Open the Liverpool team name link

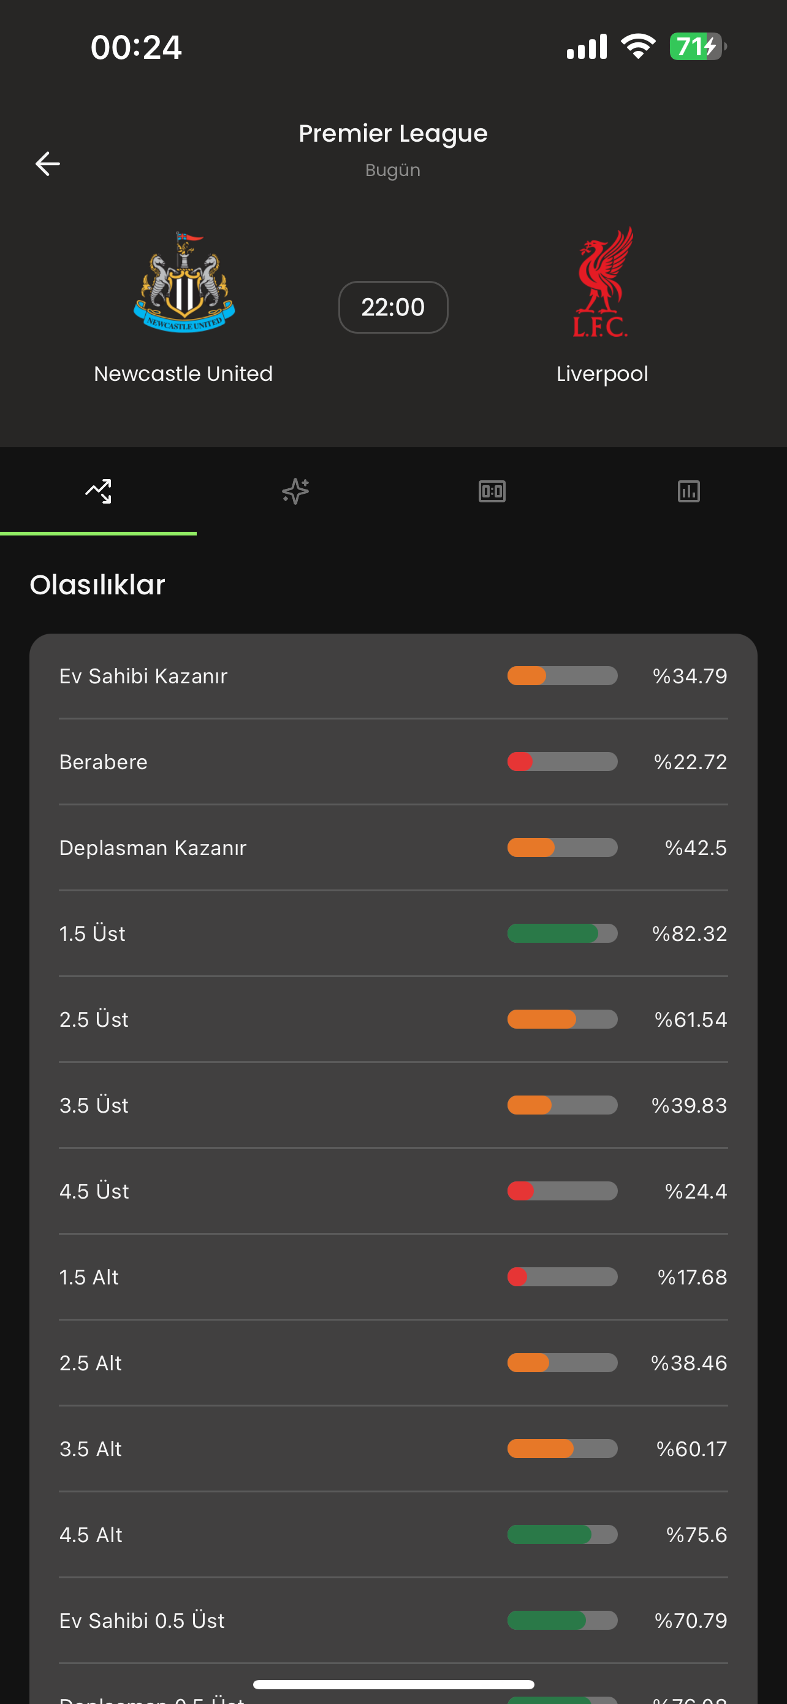pyautogui.click(x=602, y=373)
